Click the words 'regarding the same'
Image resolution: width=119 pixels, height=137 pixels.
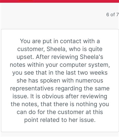83,88
